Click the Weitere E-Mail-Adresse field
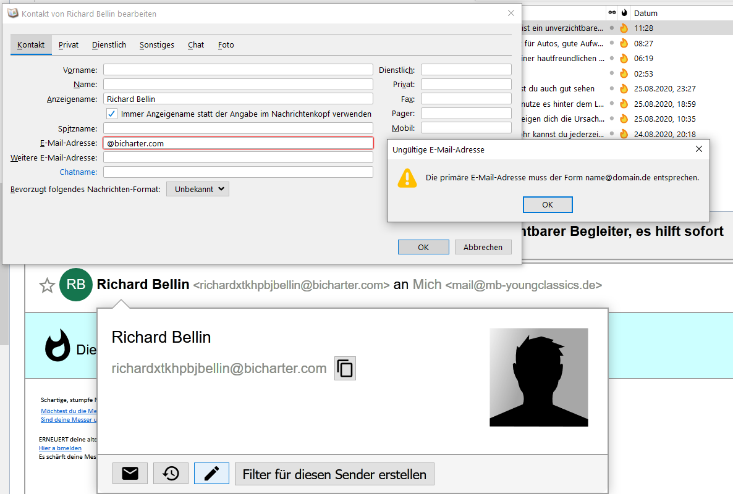This screenshot has height=494, width=733. point(238,157)
